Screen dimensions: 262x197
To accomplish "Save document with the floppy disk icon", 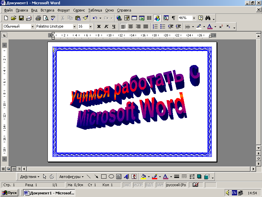I will click(x=21, y=18).
